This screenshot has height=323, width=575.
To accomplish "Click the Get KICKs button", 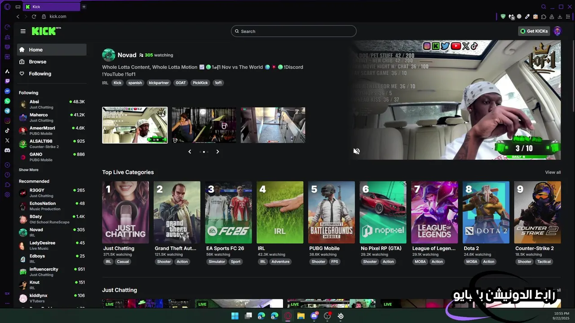I will 534,31.
